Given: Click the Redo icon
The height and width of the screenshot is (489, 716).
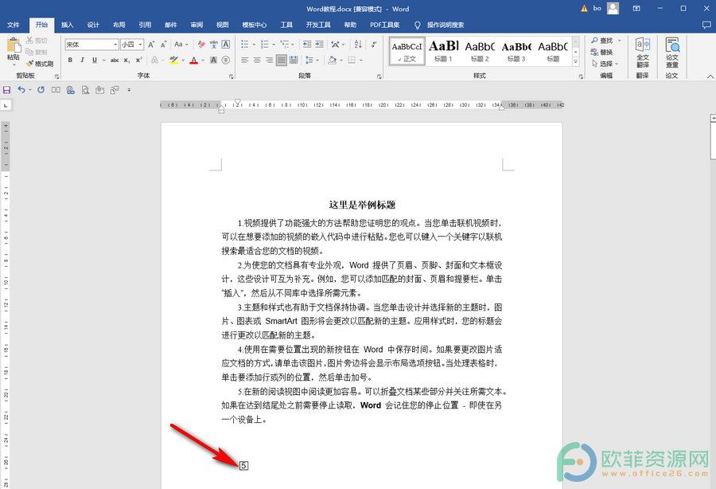Looking at the screenshot, I should click(41, 90).
